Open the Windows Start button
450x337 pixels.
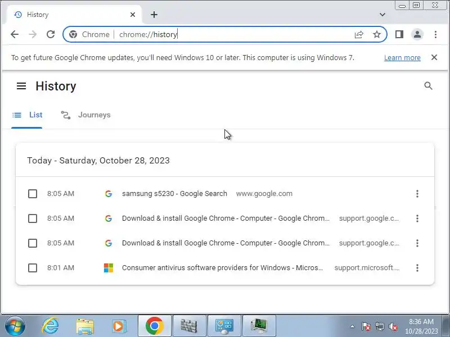tap(15, 326)
